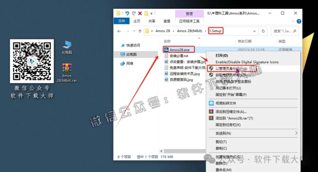318x172 pixels.
Task: Sort by the 类型 column header
Action: tap(282, 41)
